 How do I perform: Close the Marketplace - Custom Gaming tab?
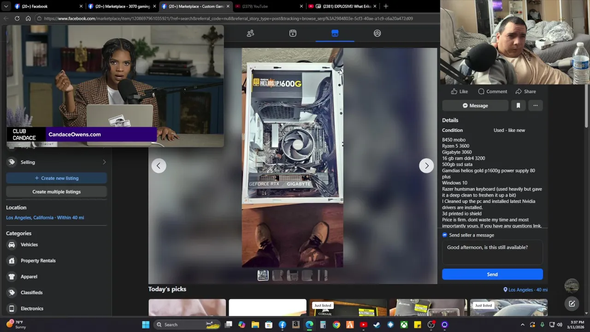point(228,6)
